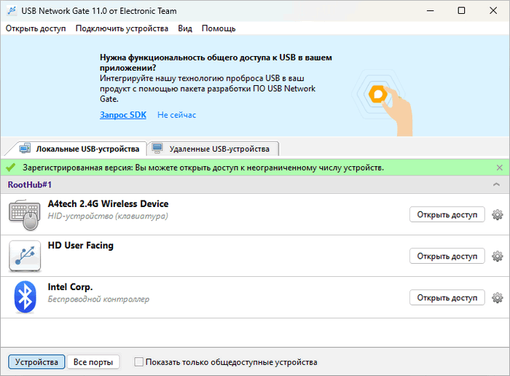This screenshot has width=510, height=376.
Task: Open settings gear for Intel Corp.
Action: 497,297
